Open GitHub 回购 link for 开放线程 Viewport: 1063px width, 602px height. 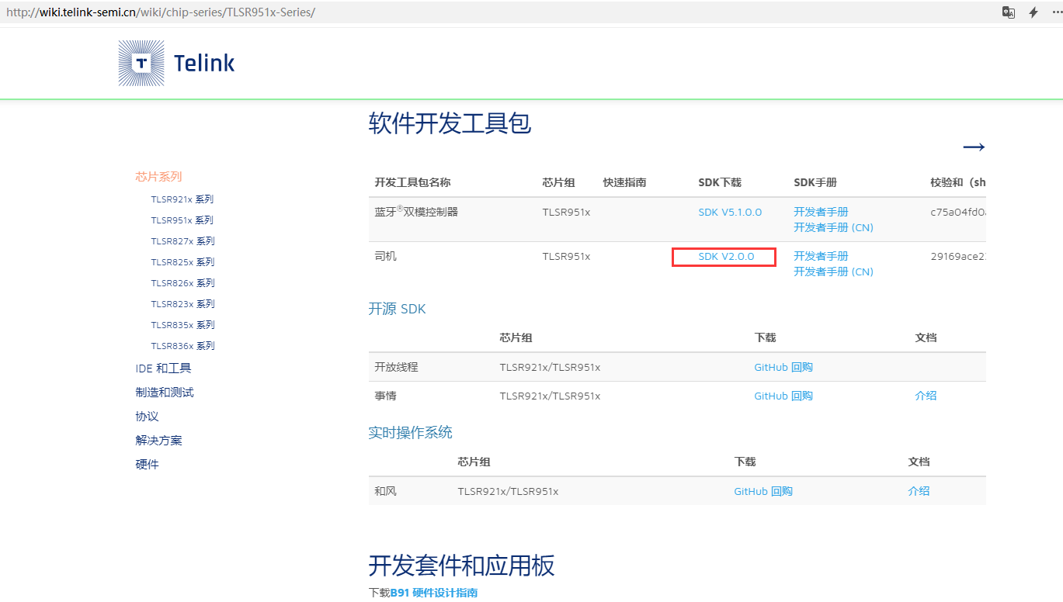point(783,367)
